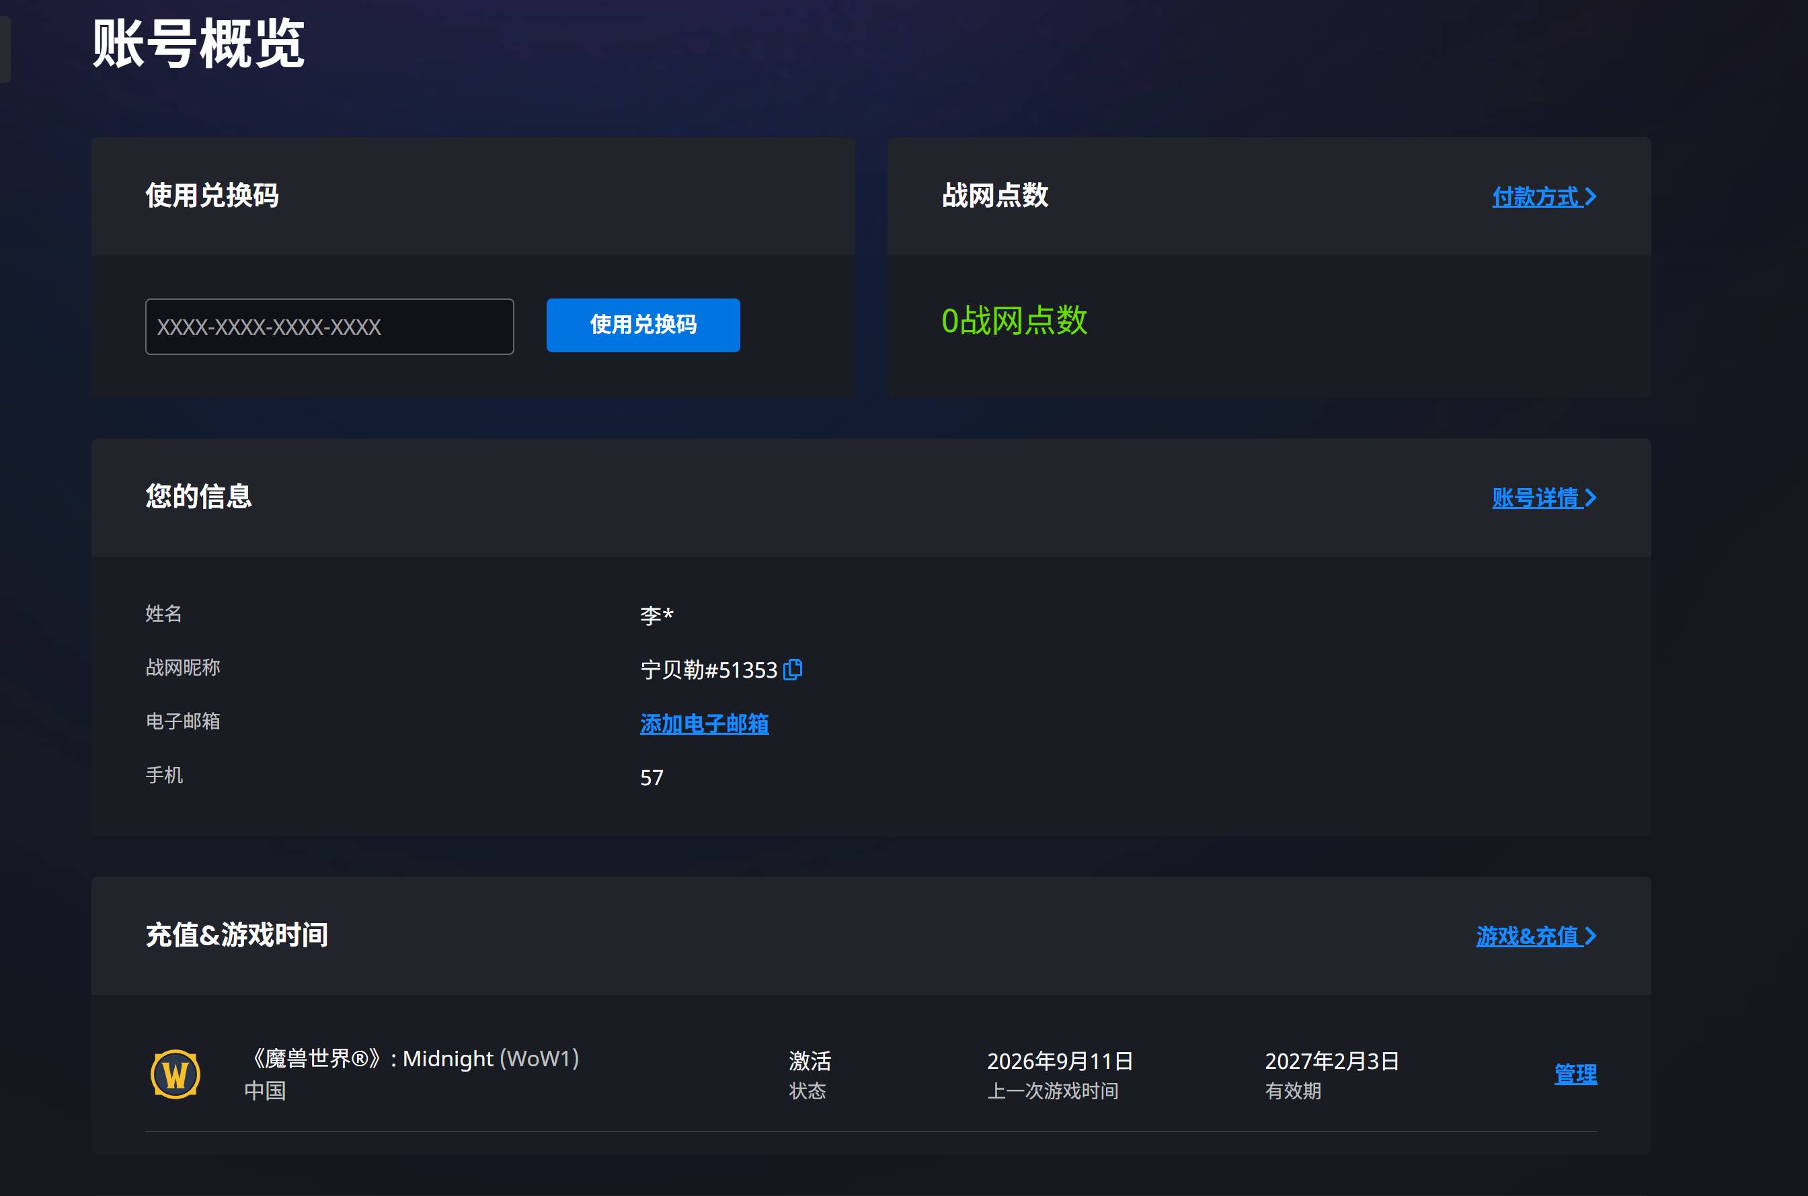Viewport: 1808px width, 1196px height.
Task: Open the 游戏&充值 link
Action: [1536, 936]
